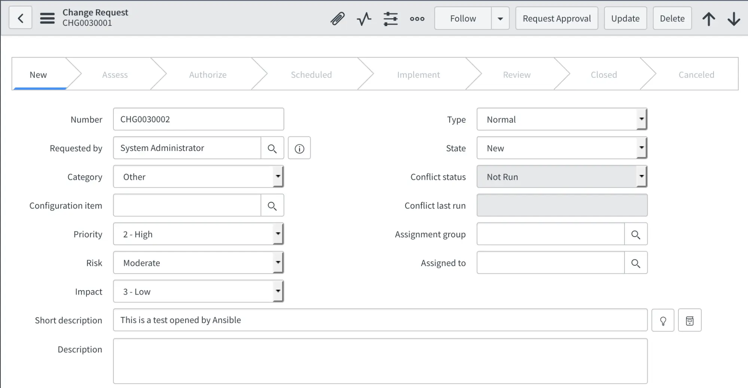Click the Requested by user info icon
Viewport: 748px width, 388px height.
pyautogui.click(x=299, y=148)
